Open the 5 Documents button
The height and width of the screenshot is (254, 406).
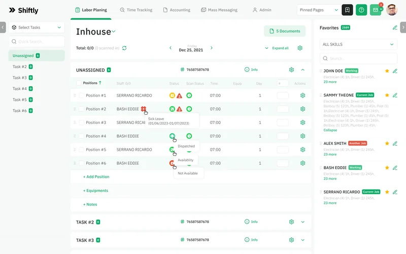click(x=285, y=31)
